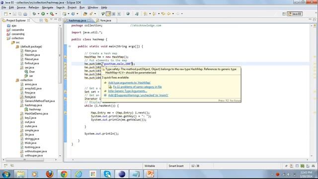The image size is (318, 179).
Task: Click the Writable status bar field
Action: (x=150, y=166)
